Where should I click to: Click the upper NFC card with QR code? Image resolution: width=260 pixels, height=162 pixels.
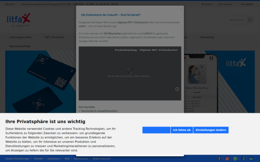point(52,72)
